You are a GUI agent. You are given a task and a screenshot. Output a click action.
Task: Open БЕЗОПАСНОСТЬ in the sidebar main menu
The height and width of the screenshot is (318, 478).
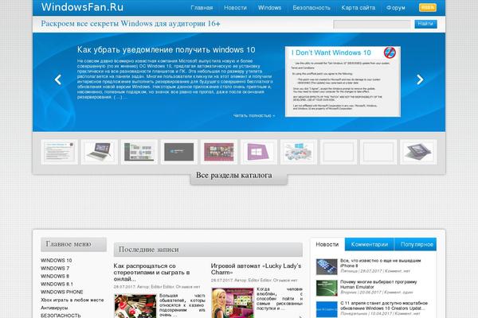coord(61,316)
